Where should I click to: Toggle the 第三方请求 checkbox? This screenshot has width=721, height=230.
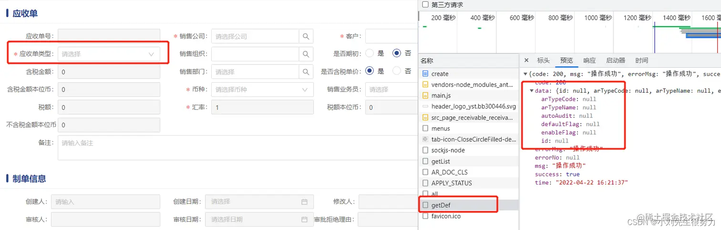point(425,5)
